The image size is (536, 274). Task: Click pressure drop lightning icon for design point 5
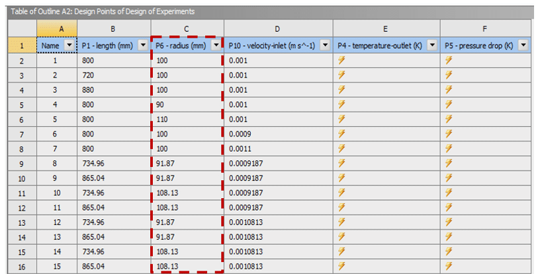click(x=449, y=119)
